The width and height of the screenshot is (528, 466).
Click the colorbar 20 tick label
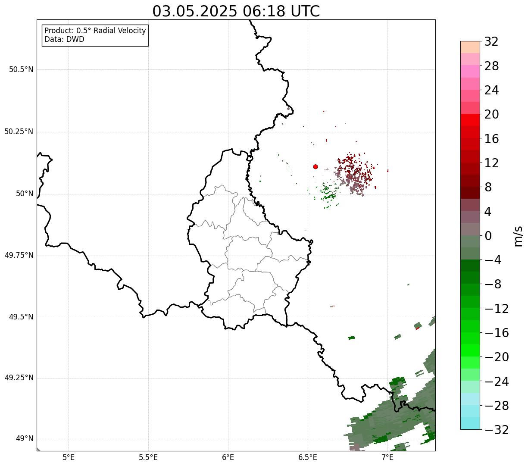point(491,115)
